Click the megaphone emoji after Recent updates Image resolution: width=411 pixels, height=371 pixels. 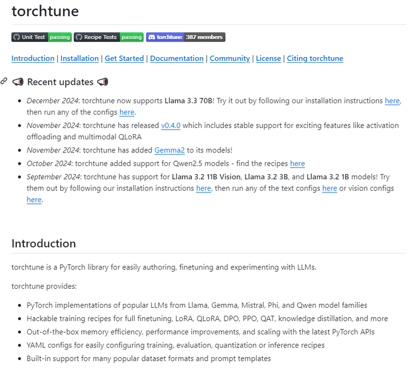103,82
